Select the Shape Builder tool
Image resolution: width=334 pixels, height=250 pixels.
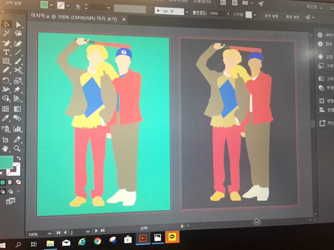click(x=5, y=98)
